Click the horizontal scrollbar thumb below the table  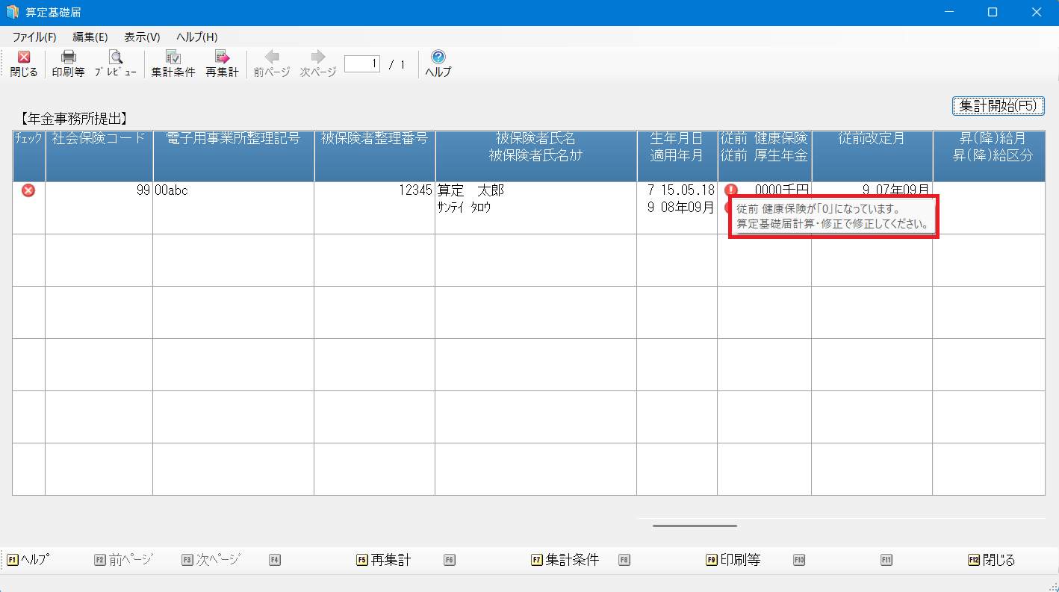tap(695, 526)
